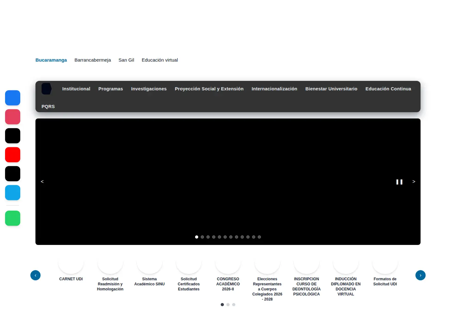Image resolution: width=456 pixels, height=316 pixels.
Task: Jump to the last banner slide dot
Action: pyautogui.click(x=259, y=237)
